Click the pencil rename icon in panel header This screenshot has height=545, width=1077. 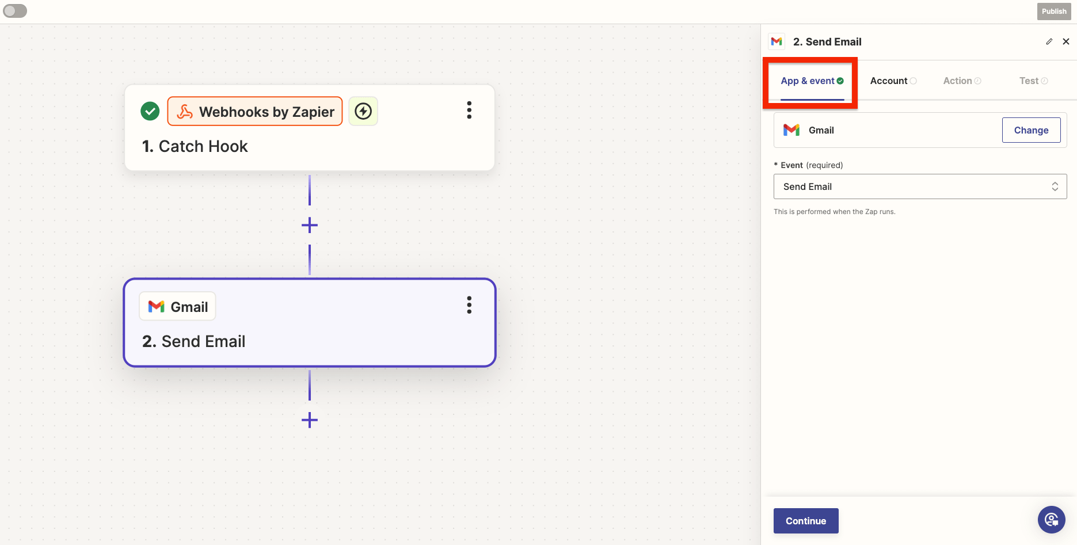coord(1049,41)
